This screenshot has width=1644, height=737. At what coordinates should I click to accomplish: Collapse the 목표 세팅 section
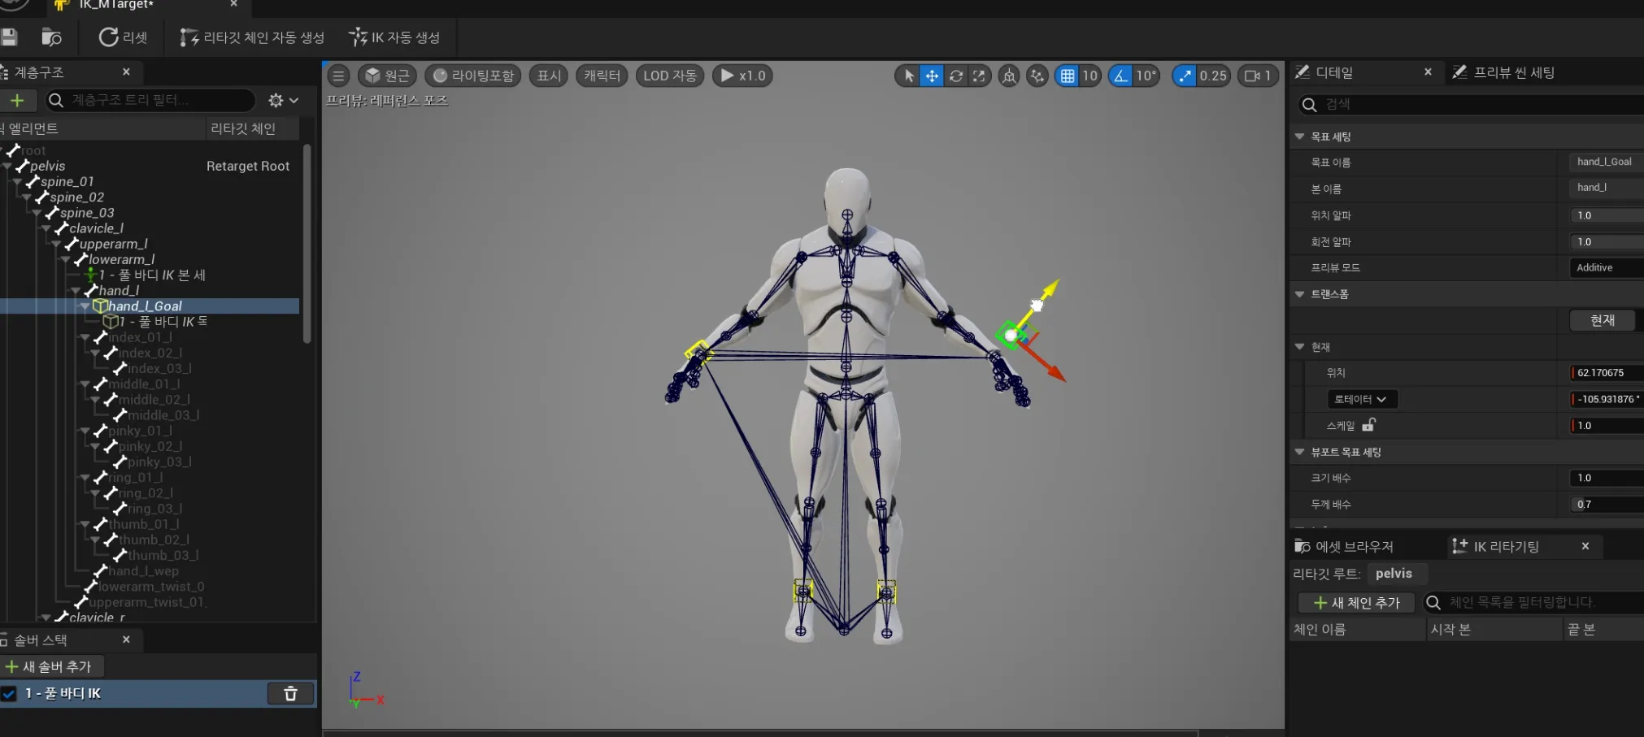[x=1300, y=137]
